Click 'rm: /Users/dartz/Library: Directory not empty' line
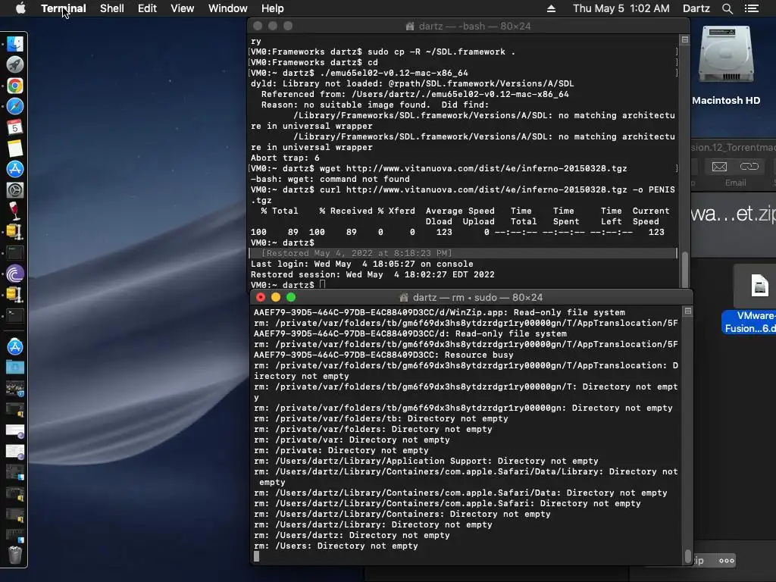776x582 pixels. [x=373, y=524]
